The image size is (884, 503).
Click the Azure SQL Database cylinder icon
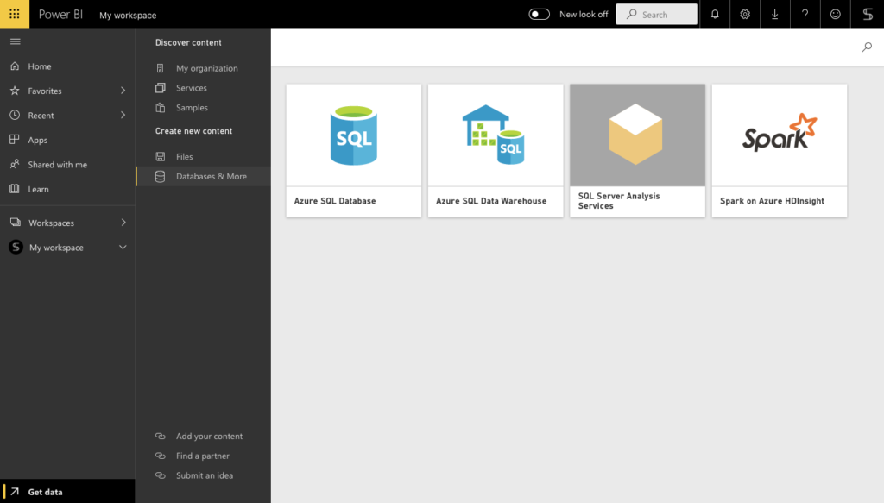[353, 135]
